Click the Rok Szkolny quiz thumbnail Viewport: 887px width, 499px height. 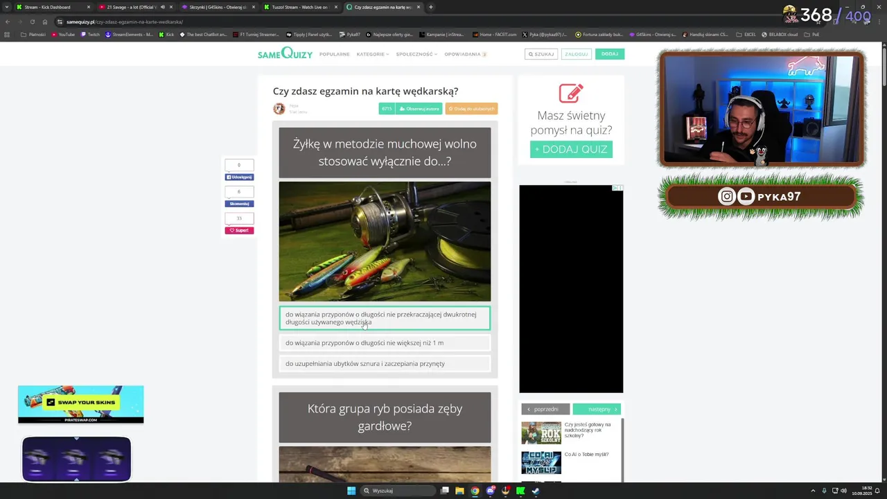click(x=541, y=432)
